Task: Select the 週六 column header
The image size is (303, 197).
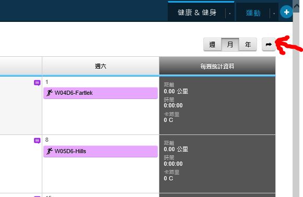Action: [x=100, y=66]
